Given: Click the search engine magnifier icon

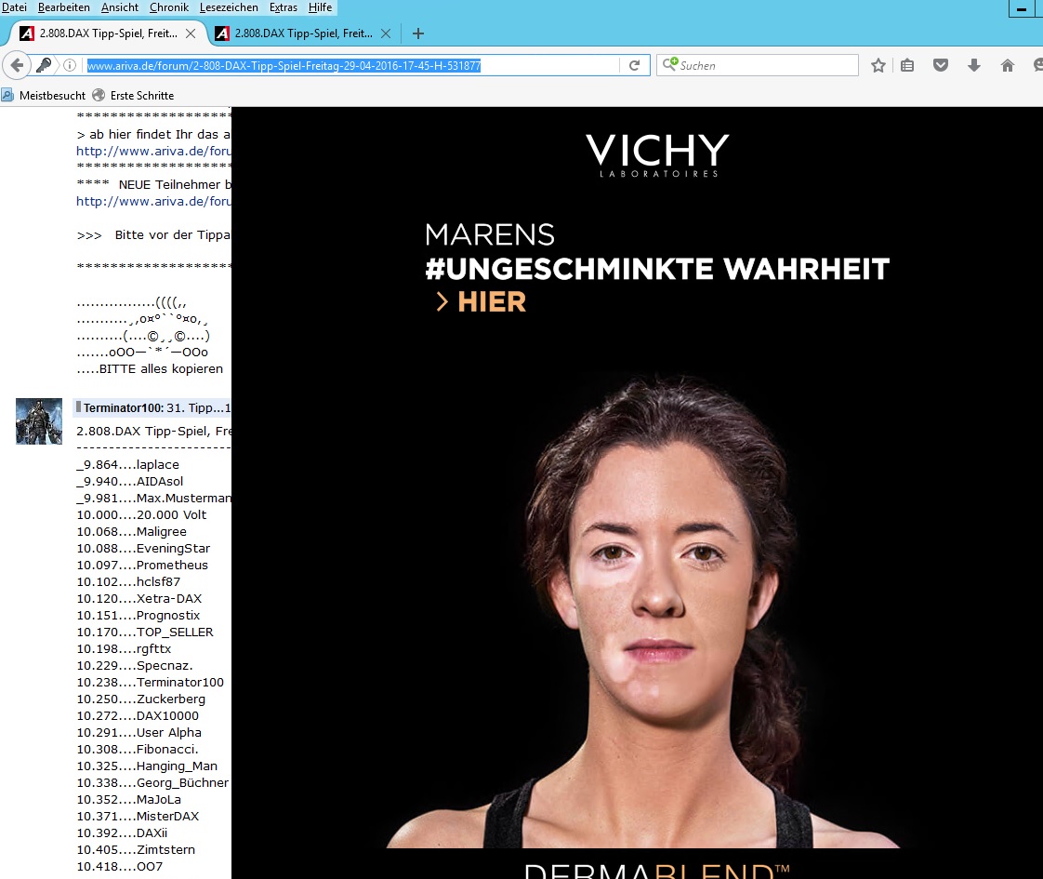Looking at the screenshot, I should pyautogui.click(x=670, y=64).
